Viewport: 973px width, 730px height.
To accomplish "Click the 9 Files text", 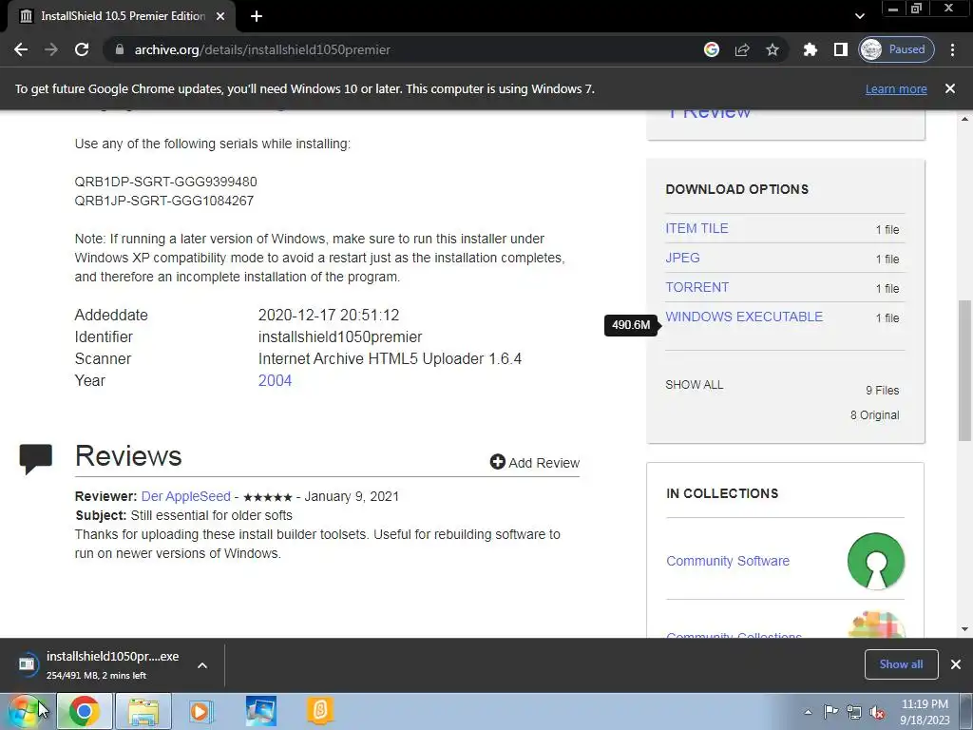I will [x=883, y=391].
